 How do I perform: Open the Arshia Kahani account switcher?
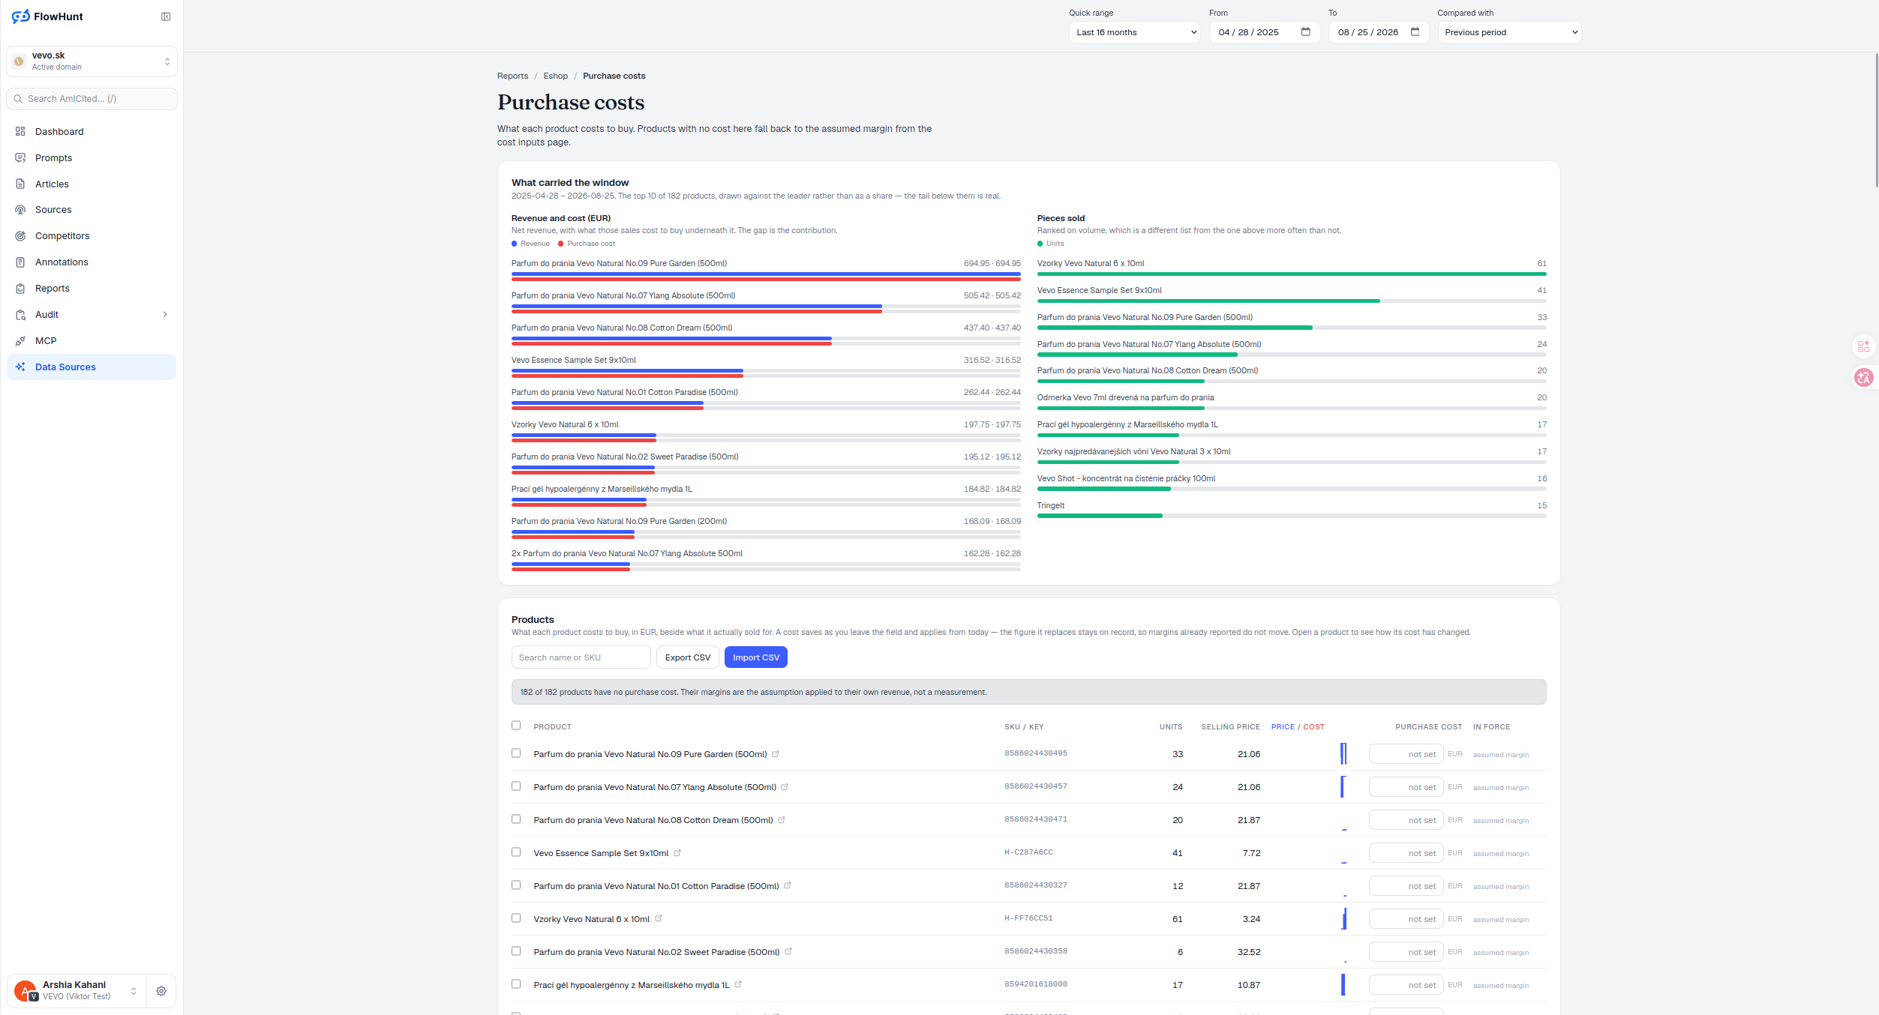click(x=76, y=991)
